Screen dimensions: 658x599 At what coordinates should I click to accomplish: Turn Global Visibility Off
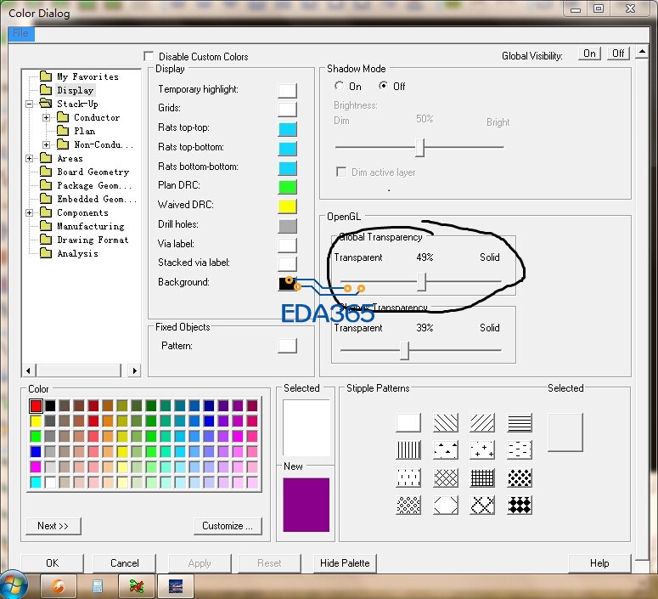[x=618, y=54]
